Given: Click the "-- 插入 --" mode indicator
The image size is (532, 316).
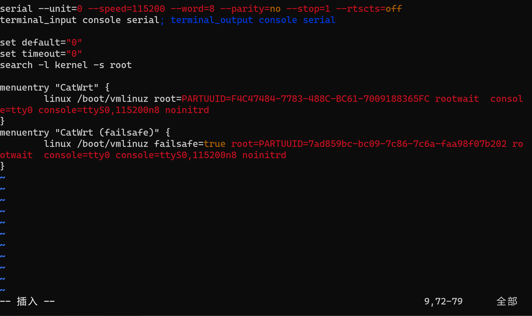Looking at the screenshot, I should coord(27,301).
